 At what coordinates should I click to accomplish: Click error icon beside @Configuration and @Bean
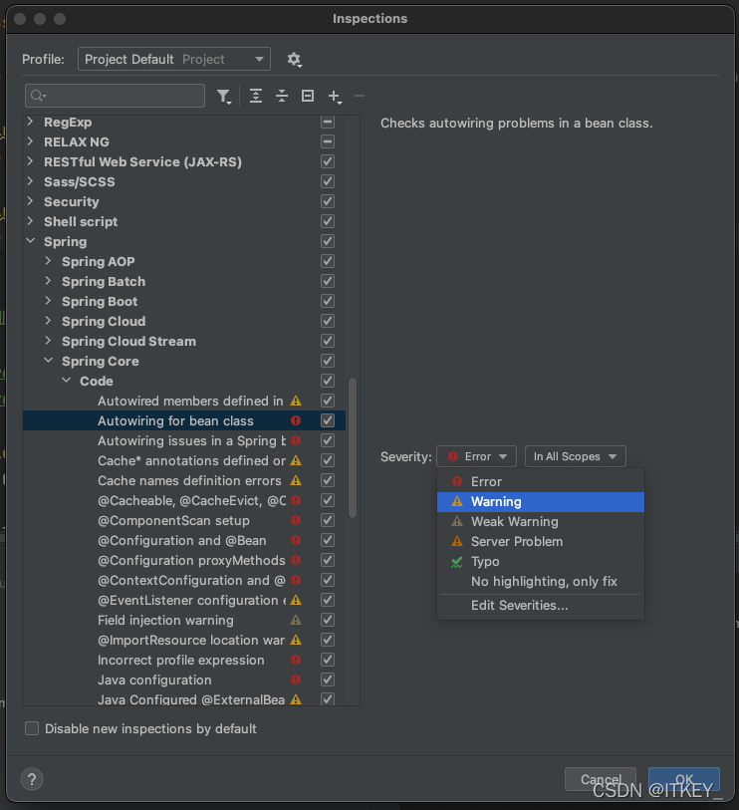click(x=296, y=540)
